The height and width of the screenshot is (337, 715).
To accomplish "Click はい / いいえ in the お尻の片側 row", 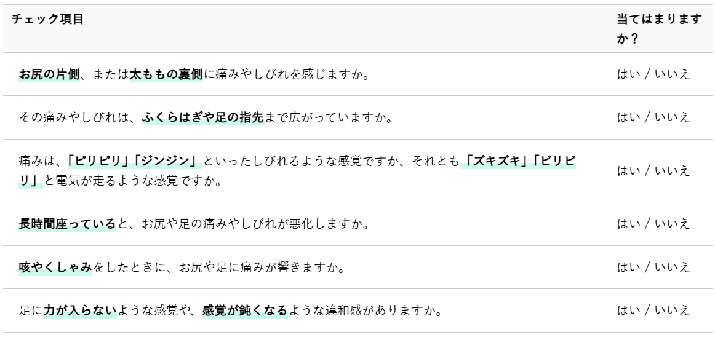I will pos(652,75).
